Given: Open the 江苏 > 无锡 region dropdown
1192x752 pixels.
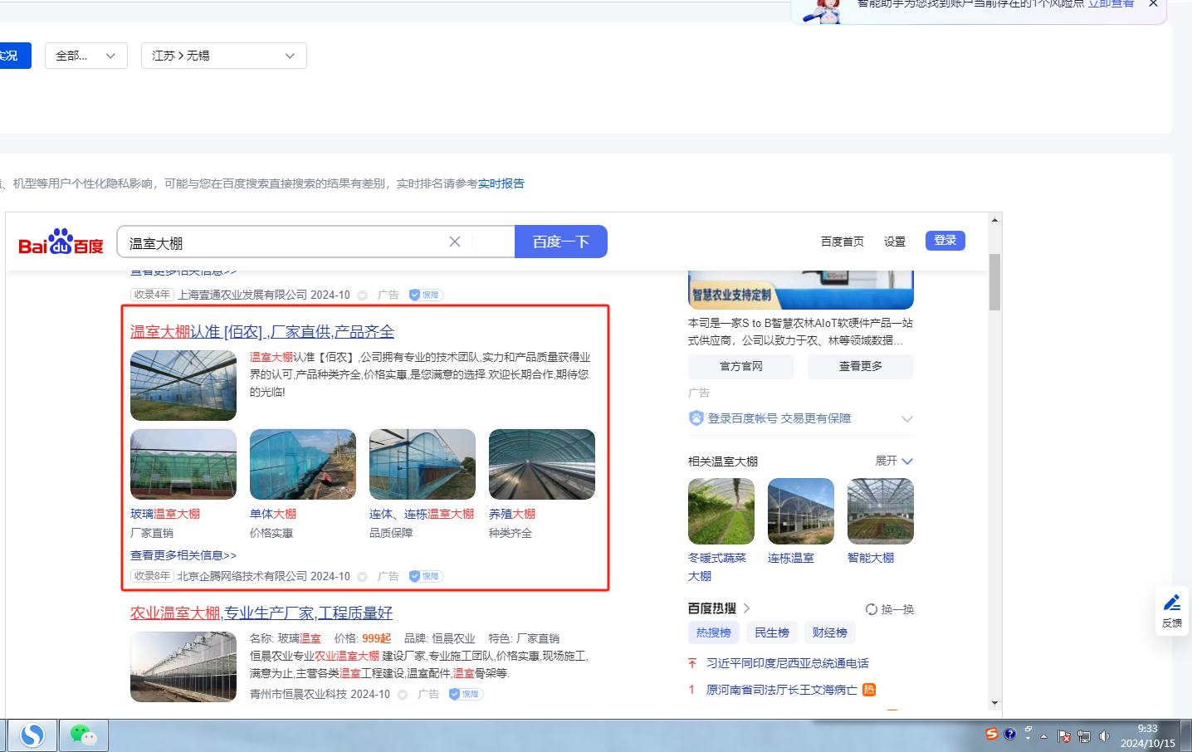Looking at the screenshot, I should pyautogui.click(x=224, y=56).
